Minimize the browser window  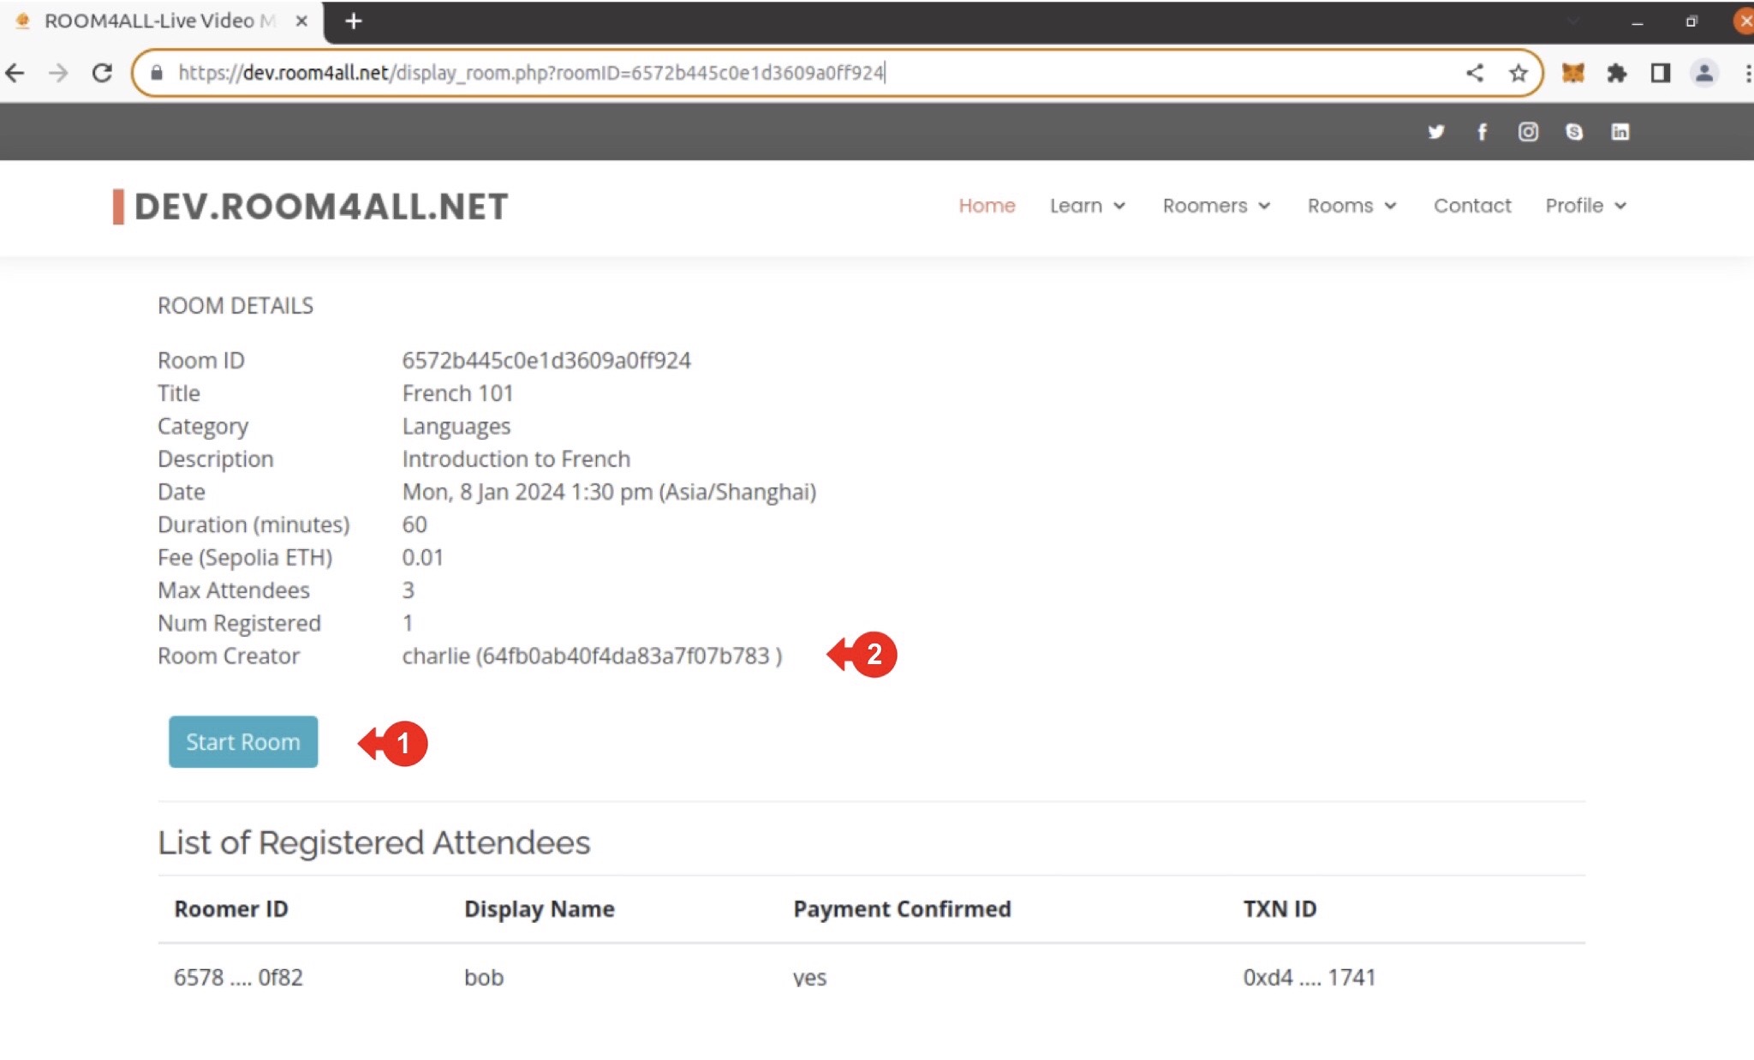pos(1637,22)
